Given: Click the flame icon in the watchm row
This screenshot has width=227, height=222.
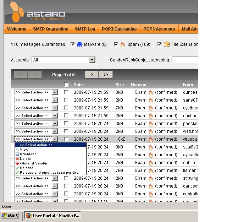Looking at the screenshot, I should tap(151, 131).
